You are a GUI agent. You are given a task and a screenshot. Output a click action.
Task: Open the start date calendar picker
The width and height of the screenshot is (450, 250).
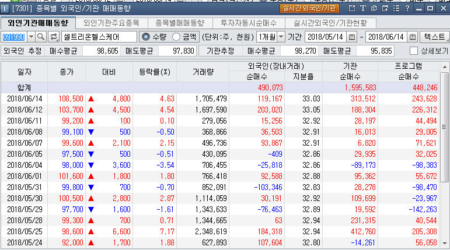click(351, 37)
